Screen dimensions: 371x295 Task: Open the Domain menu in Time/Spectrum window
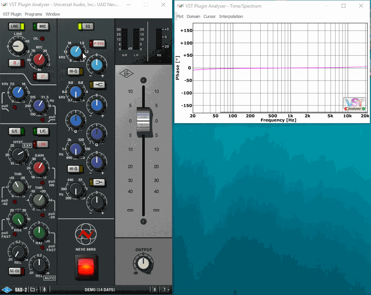193,16
